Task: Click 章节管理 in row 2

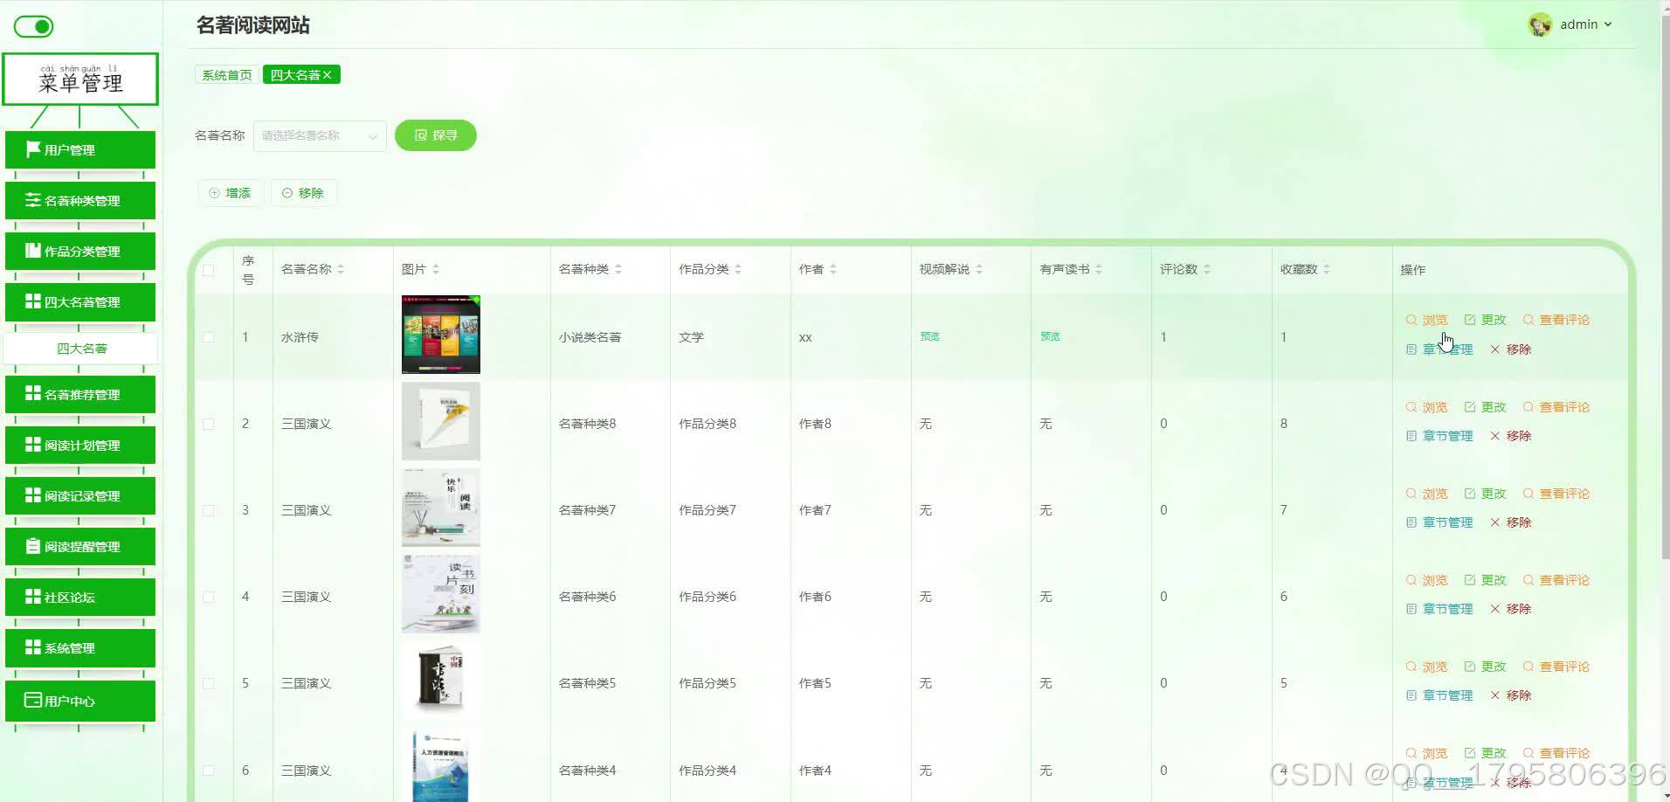Action: click(1439, 436)
